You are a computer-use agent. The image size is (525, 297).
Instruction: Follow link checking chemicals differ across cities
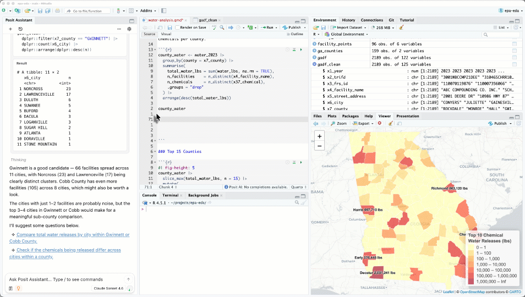click(x=65, y=253)
